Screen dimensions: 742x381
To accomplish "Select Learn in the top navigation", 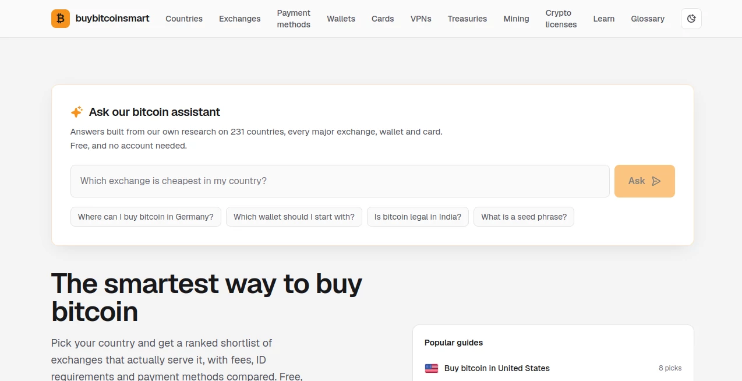I will [x=604, y=19].
